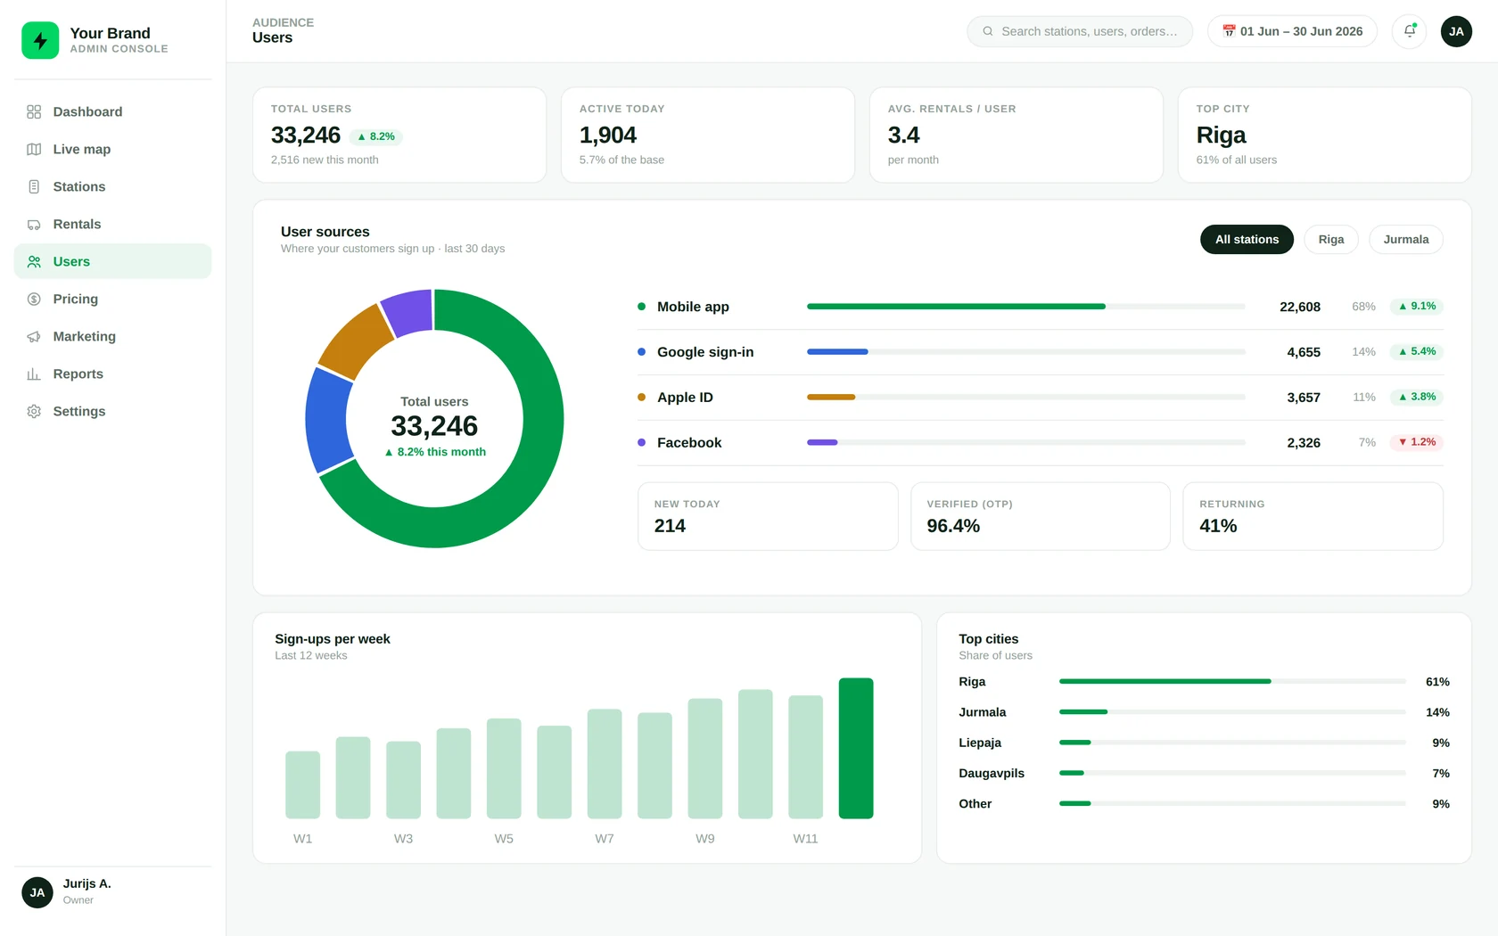Screen dimensions: 1498x936
Task: Click the Settings gear icon
Action: pos(34,411)
